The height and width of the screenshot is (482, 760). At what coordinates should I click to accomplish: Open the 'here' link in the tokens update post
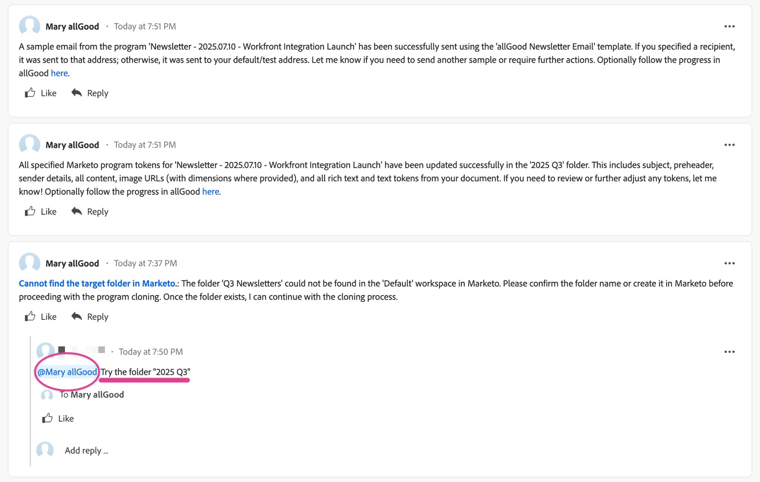click(210, 191)
